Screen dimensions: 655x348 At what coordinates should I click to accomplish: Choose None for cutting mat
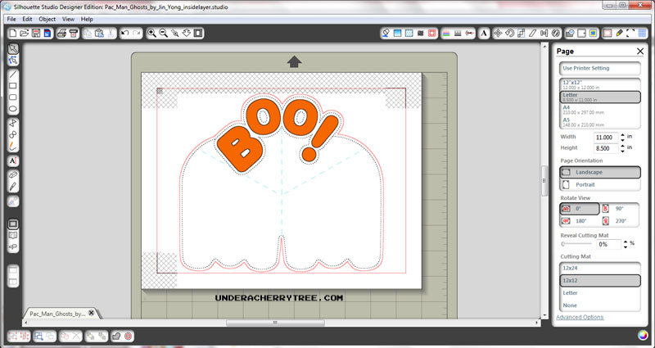point(600,305)
